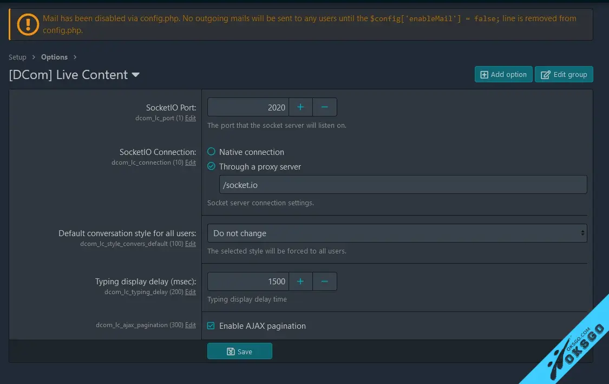Edit the dcom_lc_port option
Viewport: 609px width, 384px height.
pos(191,118)
